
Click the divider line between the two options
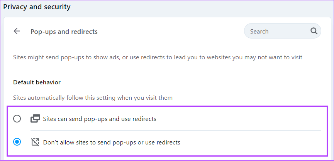pos(176,131)
